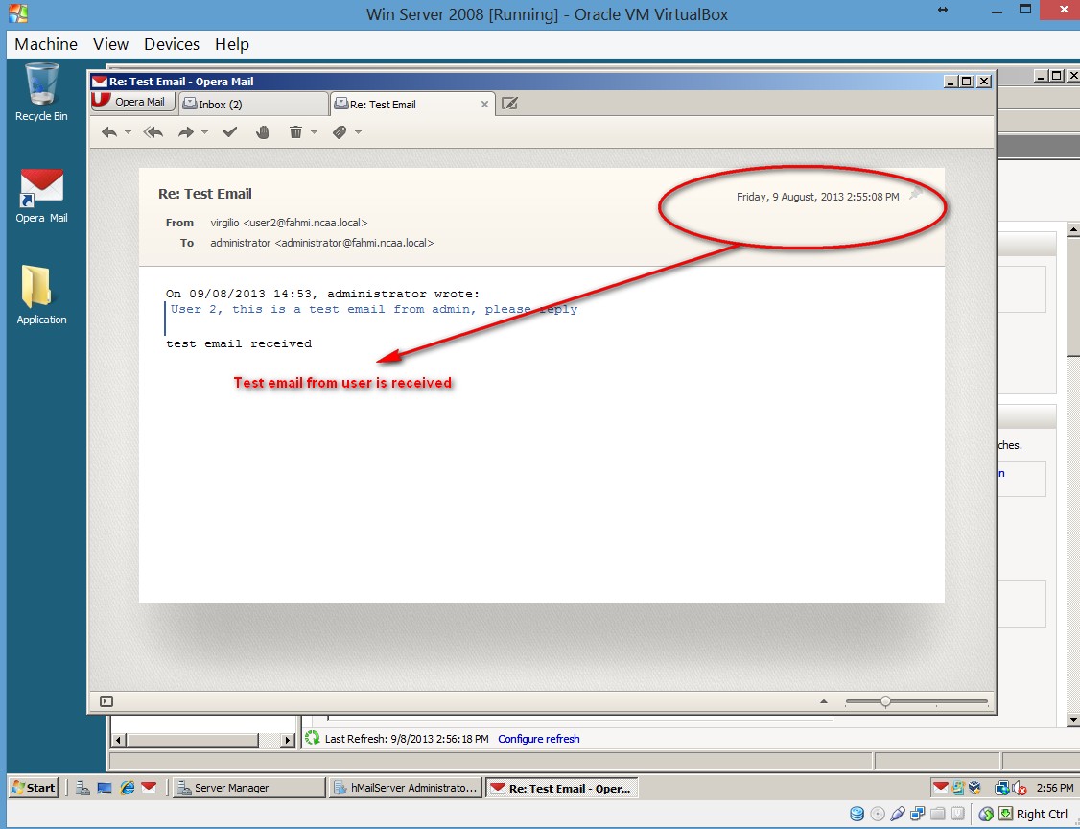Pin the email using the pin icon
Viewport: 1080px width, 829px height.
point(913,194)
